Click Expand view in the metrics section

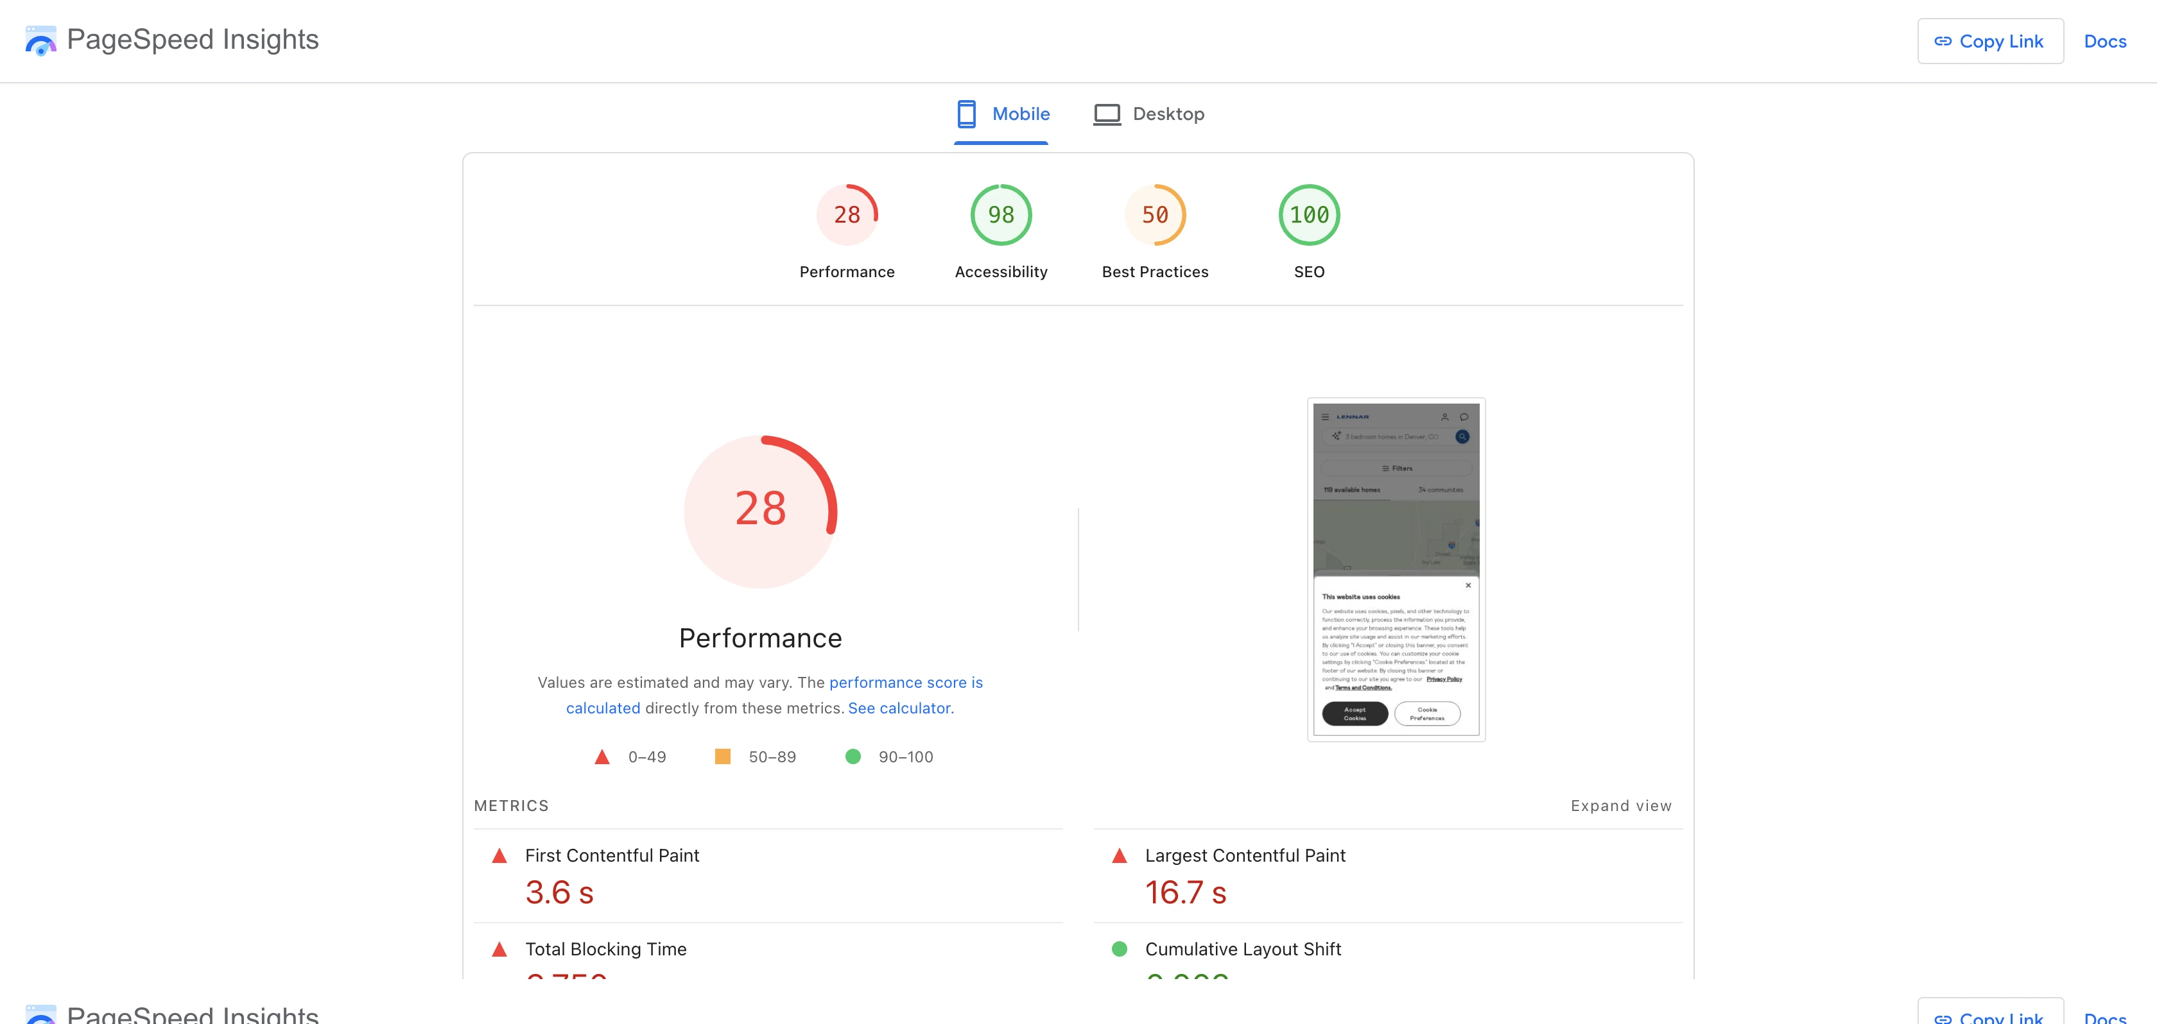[1620, 806]
